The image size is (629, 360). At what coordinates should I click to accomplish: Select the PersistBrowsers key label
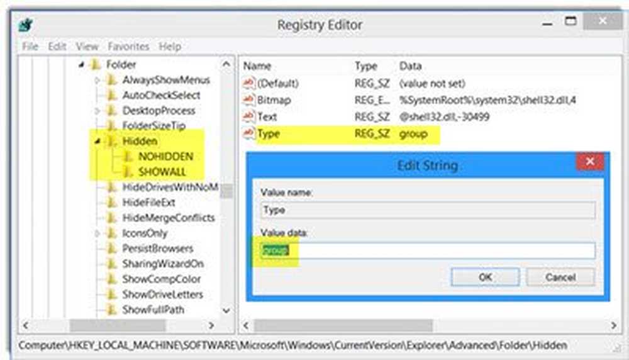158,248
